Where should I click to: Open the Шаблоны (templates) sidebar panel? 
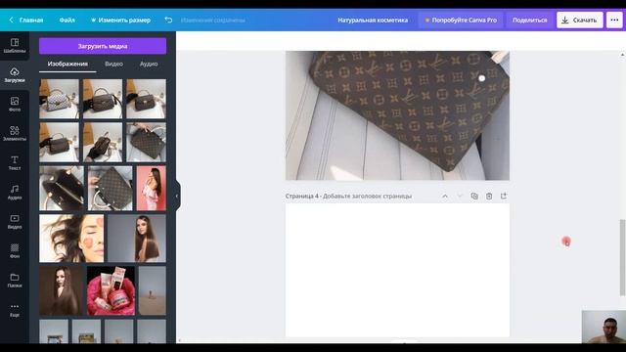15,46
